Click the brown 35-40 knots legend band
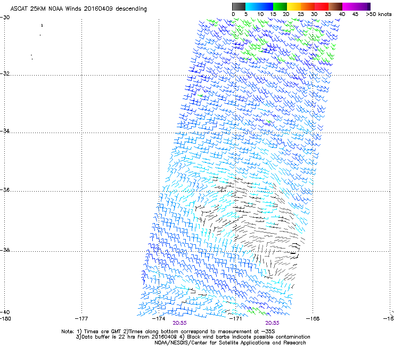Screen dimensions: 394x346 tap(335, 6)
